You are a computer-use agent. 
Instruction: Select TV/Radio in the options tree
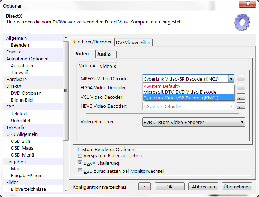coord(33,127)
